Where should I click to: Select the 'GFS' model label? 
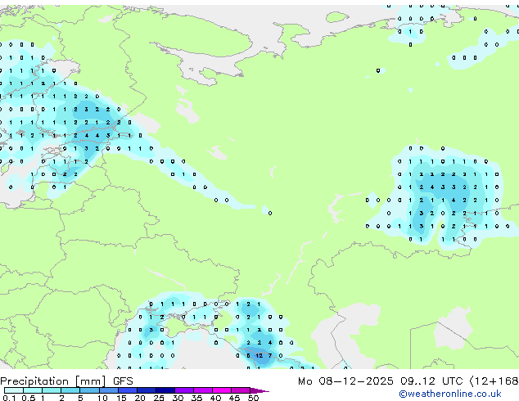(x=123, y=381)
